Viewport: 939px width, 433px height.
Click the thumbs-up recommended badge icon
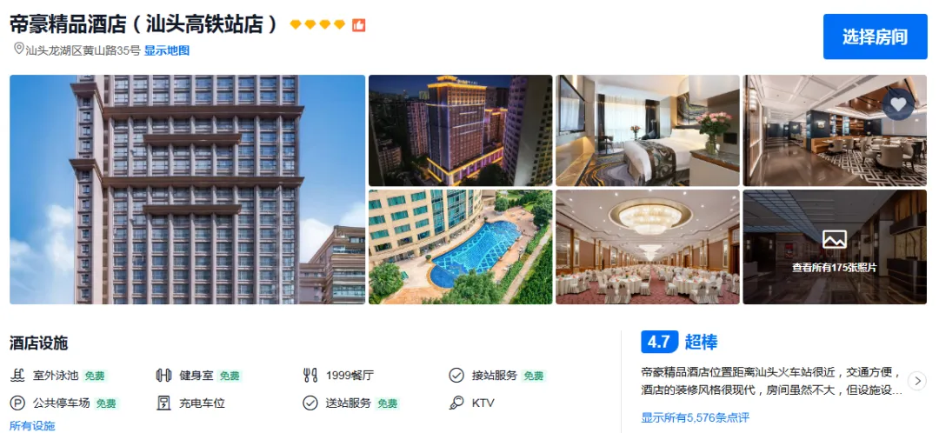(359, 24)
